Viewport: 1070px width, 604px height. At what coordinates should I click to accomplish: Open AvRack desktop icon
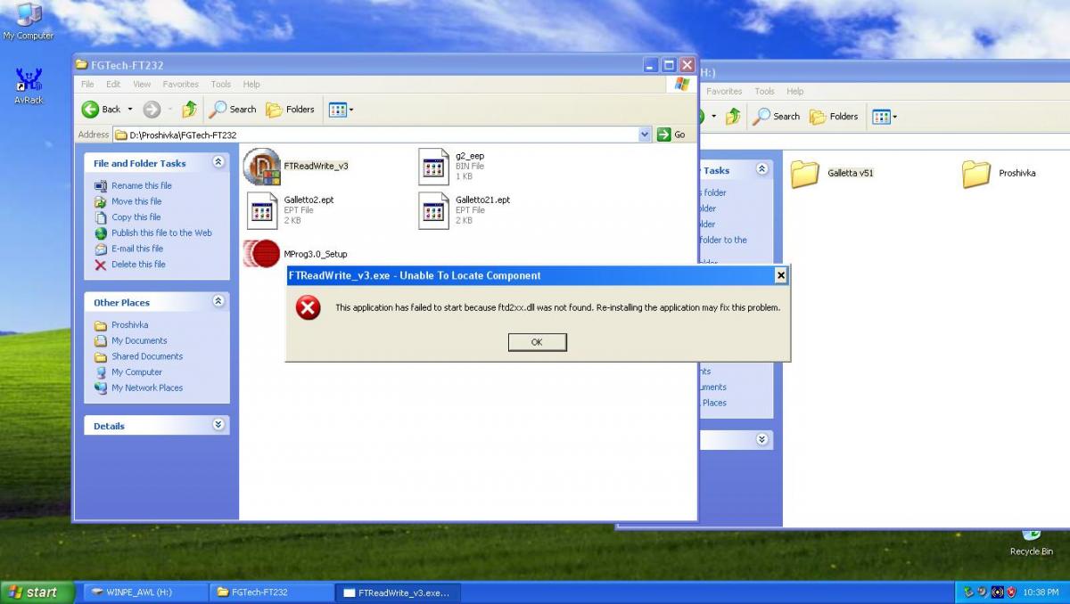click(x=29, y=86)
